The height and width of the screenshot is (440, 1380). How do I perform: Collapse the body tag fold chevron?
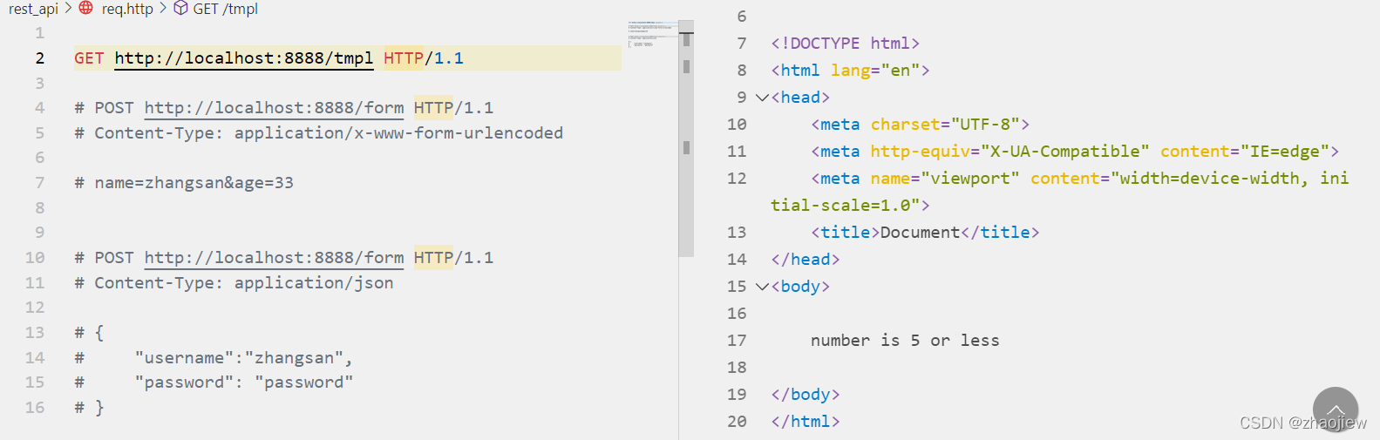click(762, 287)
